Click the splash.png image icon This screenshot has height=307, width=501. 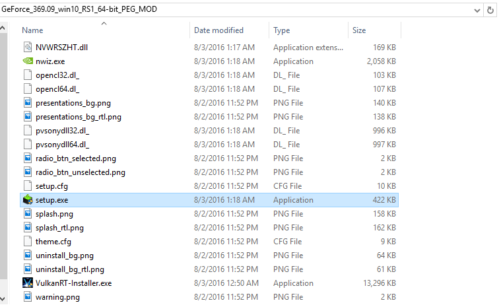point(28,214)
